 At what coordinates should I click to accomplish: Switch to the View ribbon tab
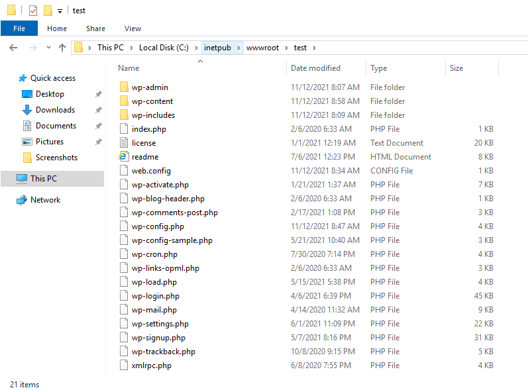click(x=132, y=28)
